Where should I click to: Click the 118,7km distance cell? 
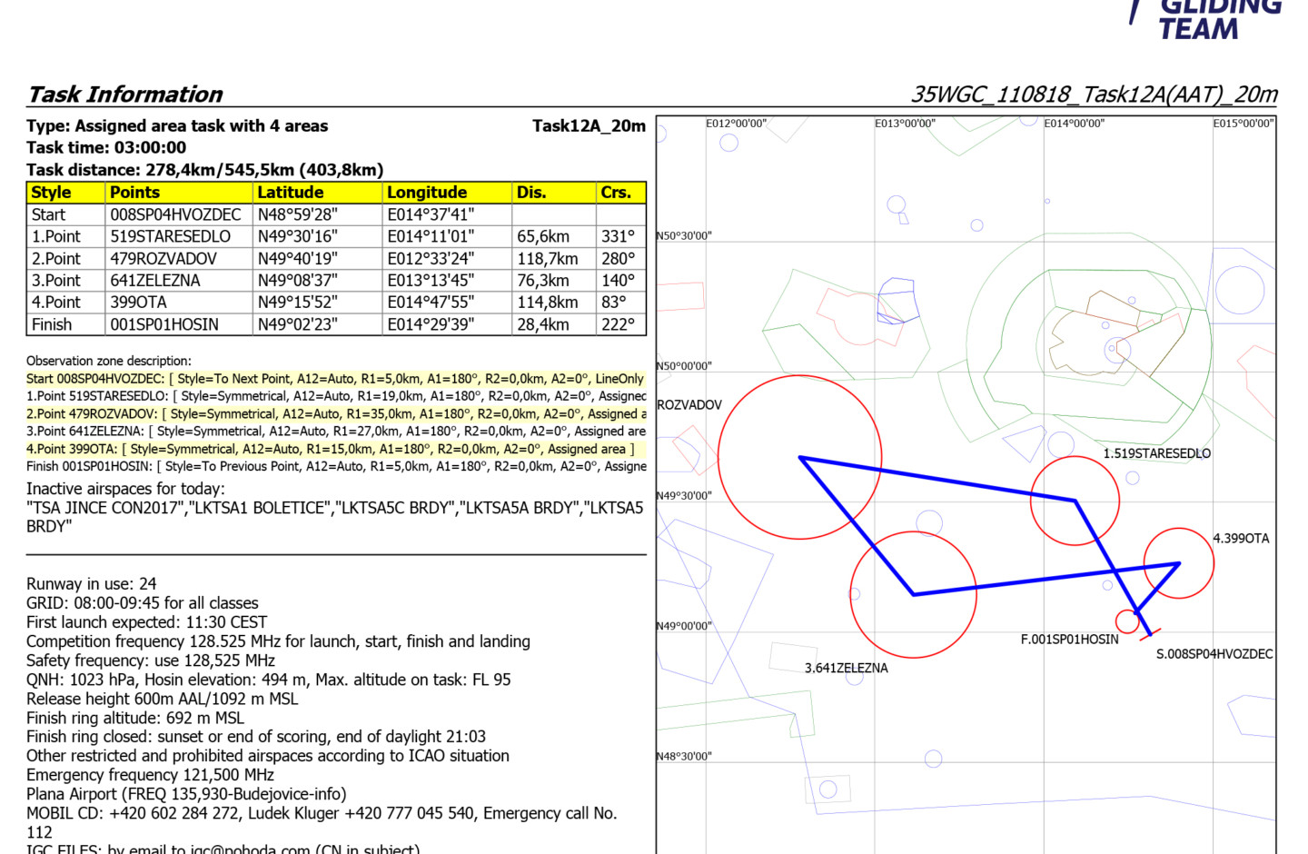tap(548, 259)
